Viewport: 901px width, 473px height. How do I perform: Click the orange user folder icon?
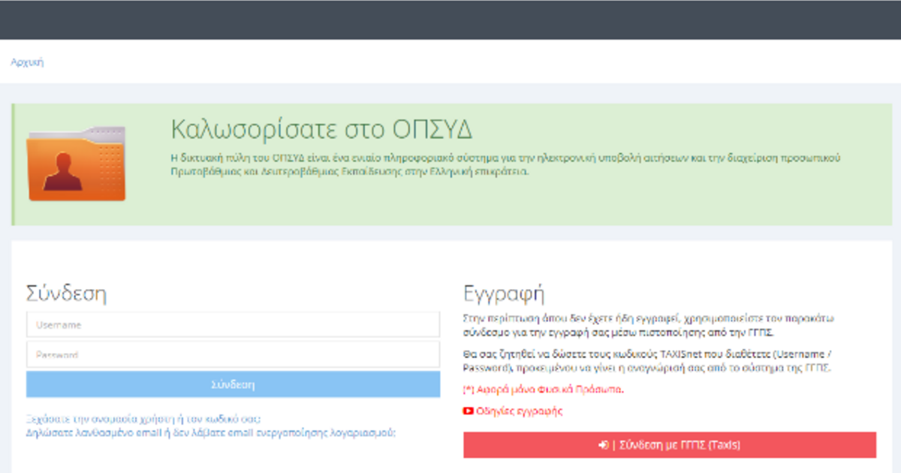(76, 164)
